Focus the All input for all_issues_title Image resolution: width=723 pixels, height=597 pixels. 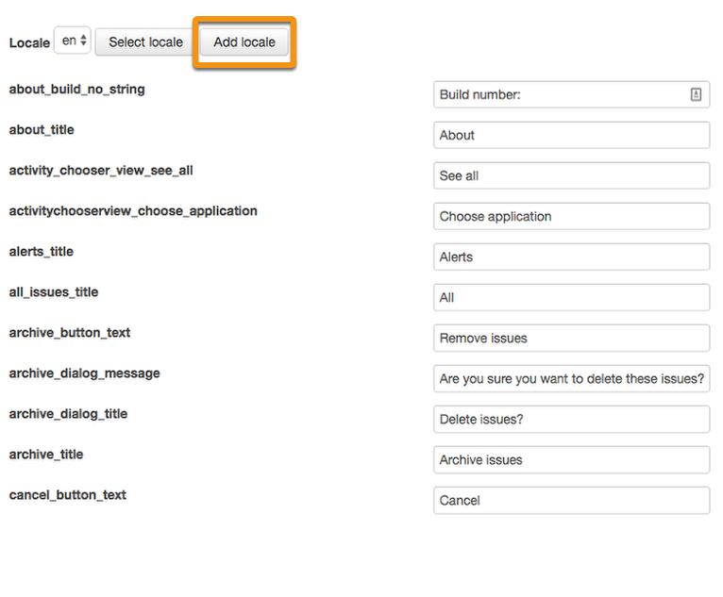[571, 297]
